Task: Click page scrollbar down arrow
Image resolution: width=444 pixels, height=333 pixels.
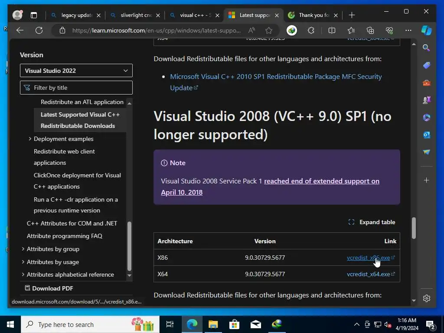Action: 414,300
